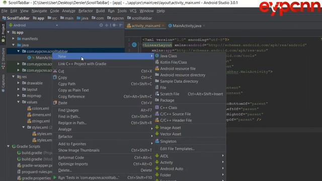Expand the Activity submenu arrow
The width and height of the screenshot is (322, 181).
point(223,162)
